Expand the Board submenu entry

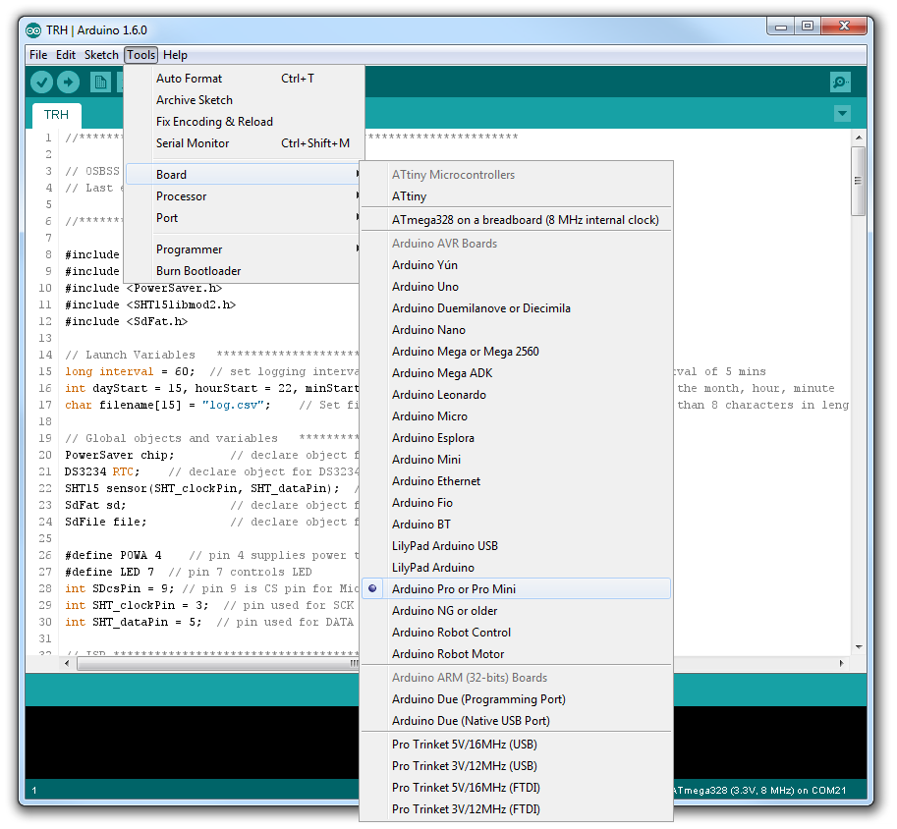[x=245, y=175]
